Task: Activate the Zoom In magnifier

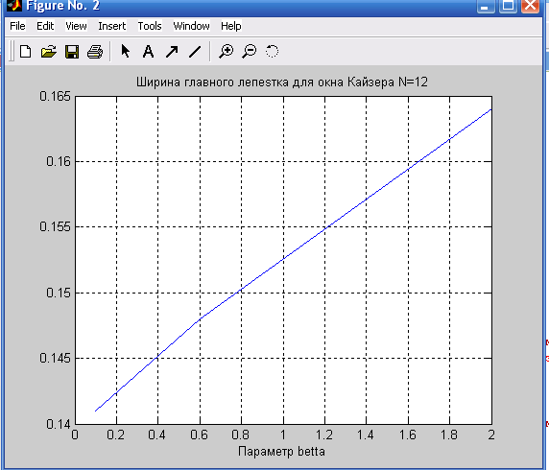Action: click(x=226, y=52)
